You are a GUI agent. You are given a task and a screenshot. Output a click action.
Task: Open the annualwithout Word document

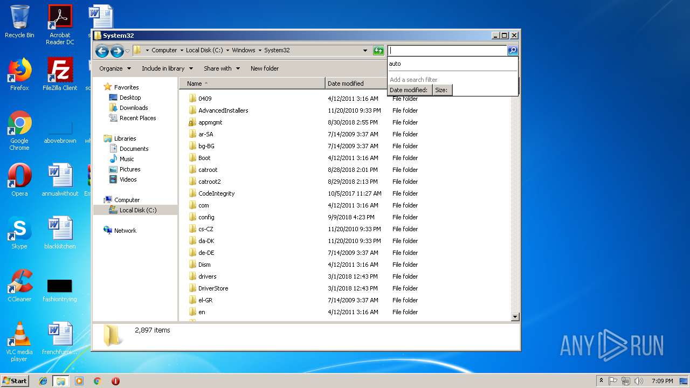click(x=60, y=180)
